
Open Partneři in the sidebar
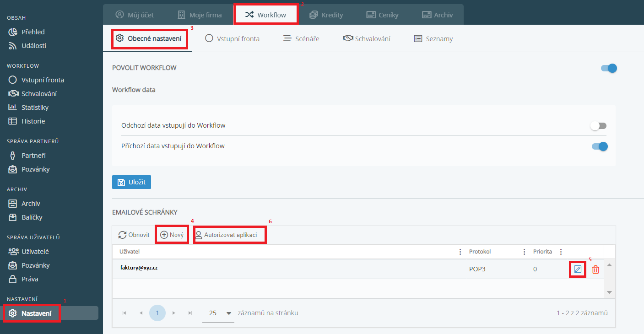click(x=33, y=156)
